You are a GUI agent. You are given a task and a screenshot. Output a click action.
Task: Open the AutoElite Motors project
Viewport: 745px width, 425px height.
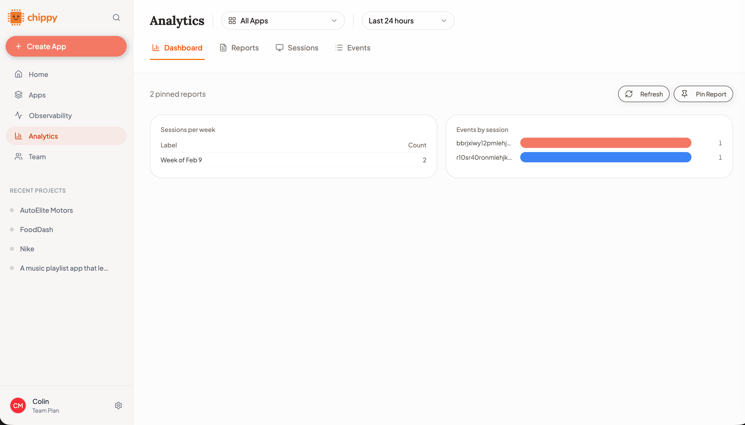pyautogui.click(x=46, y=210)
